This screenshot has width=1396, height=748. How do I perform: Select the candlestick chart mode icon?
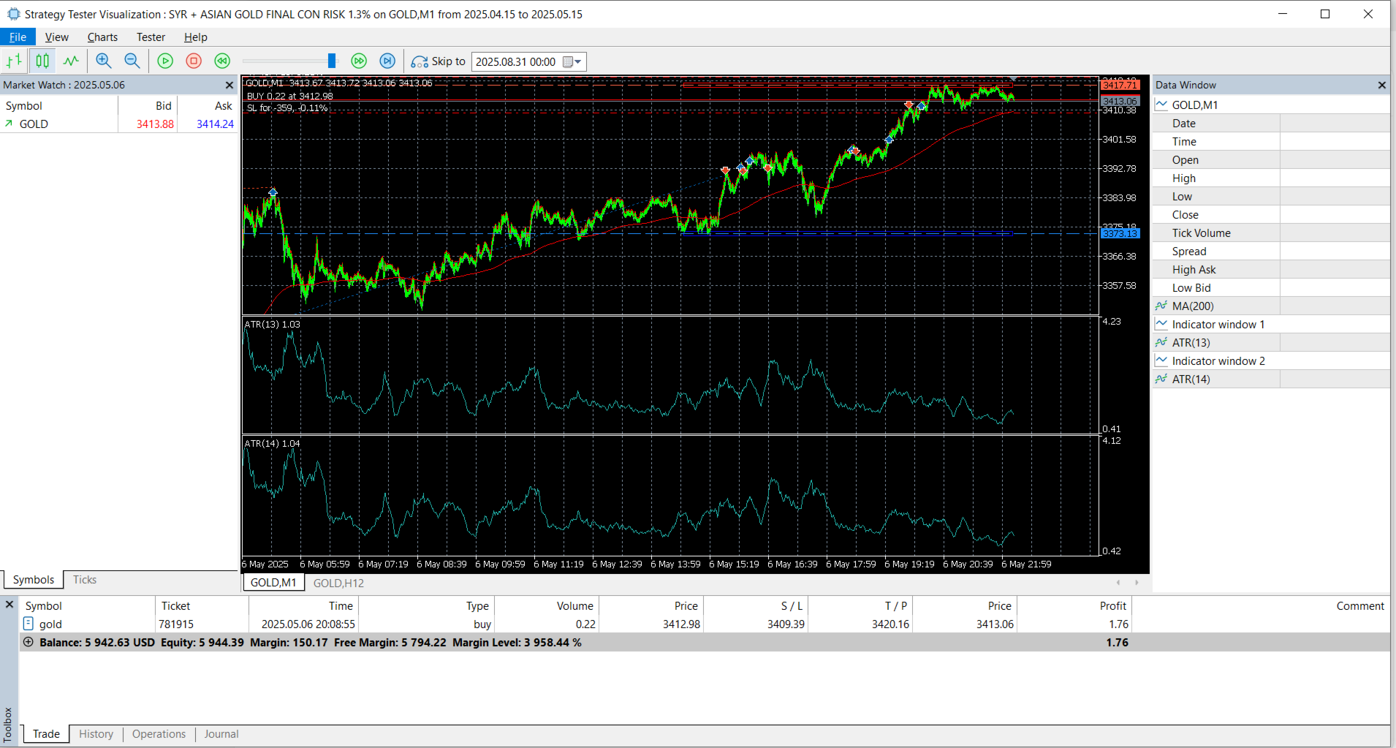pos(43,61)
